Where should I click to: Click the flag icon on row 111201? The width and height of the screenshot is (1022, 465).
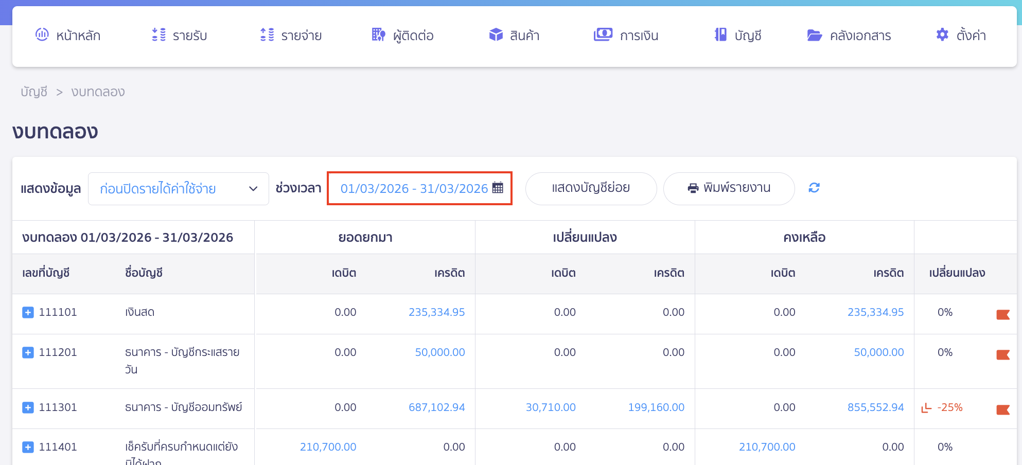click(x=1002, y=355)
